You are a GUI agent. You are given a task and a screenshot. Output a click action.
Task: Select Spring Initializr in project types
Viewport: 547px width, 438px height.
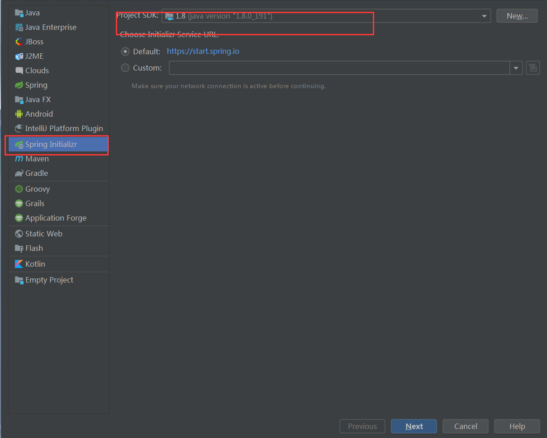tap(51, 144)
